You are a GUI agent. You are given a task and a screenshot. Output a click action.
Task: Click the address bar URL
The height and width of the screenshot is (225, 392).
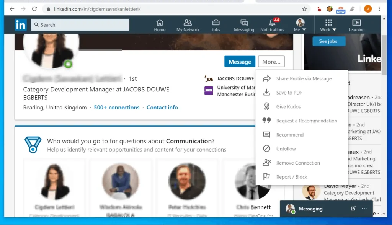(97, 9)
